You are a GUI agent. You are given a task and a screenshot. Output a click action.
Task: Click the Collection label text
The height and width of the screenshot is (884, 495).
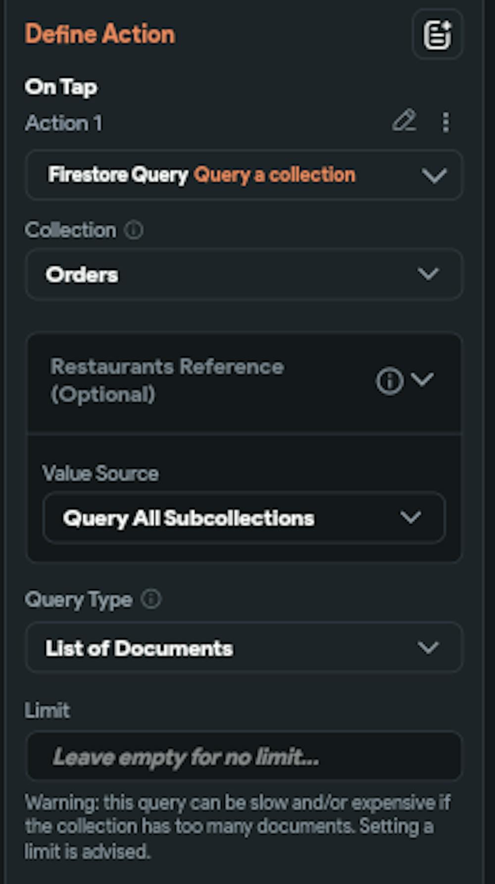(70, 230)
